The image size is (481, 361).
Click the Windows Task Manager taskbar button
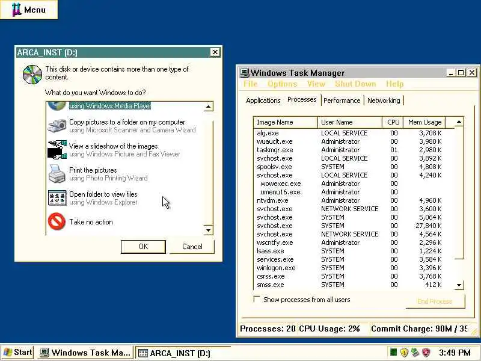[x=85, y=353]
